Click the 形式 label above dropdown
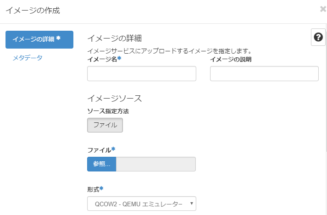This screenshot has width=327, height=215. tap(95, 189)
